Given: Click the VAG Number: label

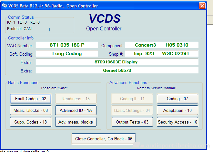Looking at the screenshot, I should click(20, 46).
